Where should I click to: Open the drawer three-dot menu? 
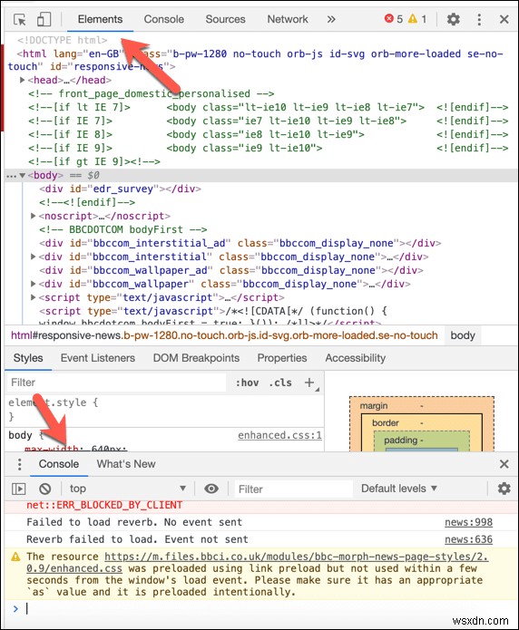[20, 464]
